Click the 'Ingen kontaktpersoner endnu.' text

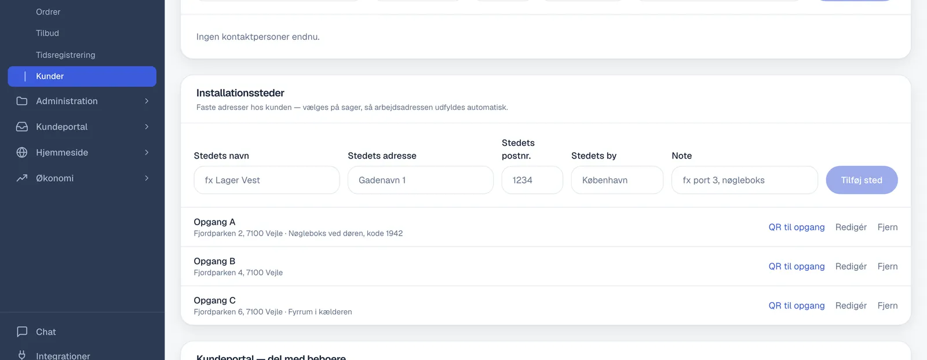pos(258,37)
